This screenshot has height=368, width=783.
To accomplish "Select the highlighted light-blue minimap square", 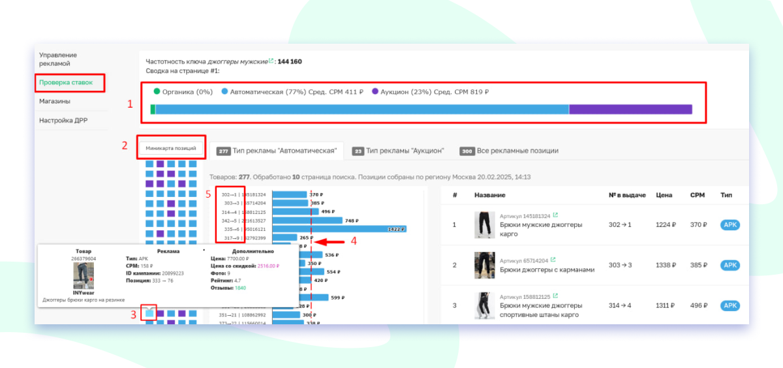I will click(149, 313).
